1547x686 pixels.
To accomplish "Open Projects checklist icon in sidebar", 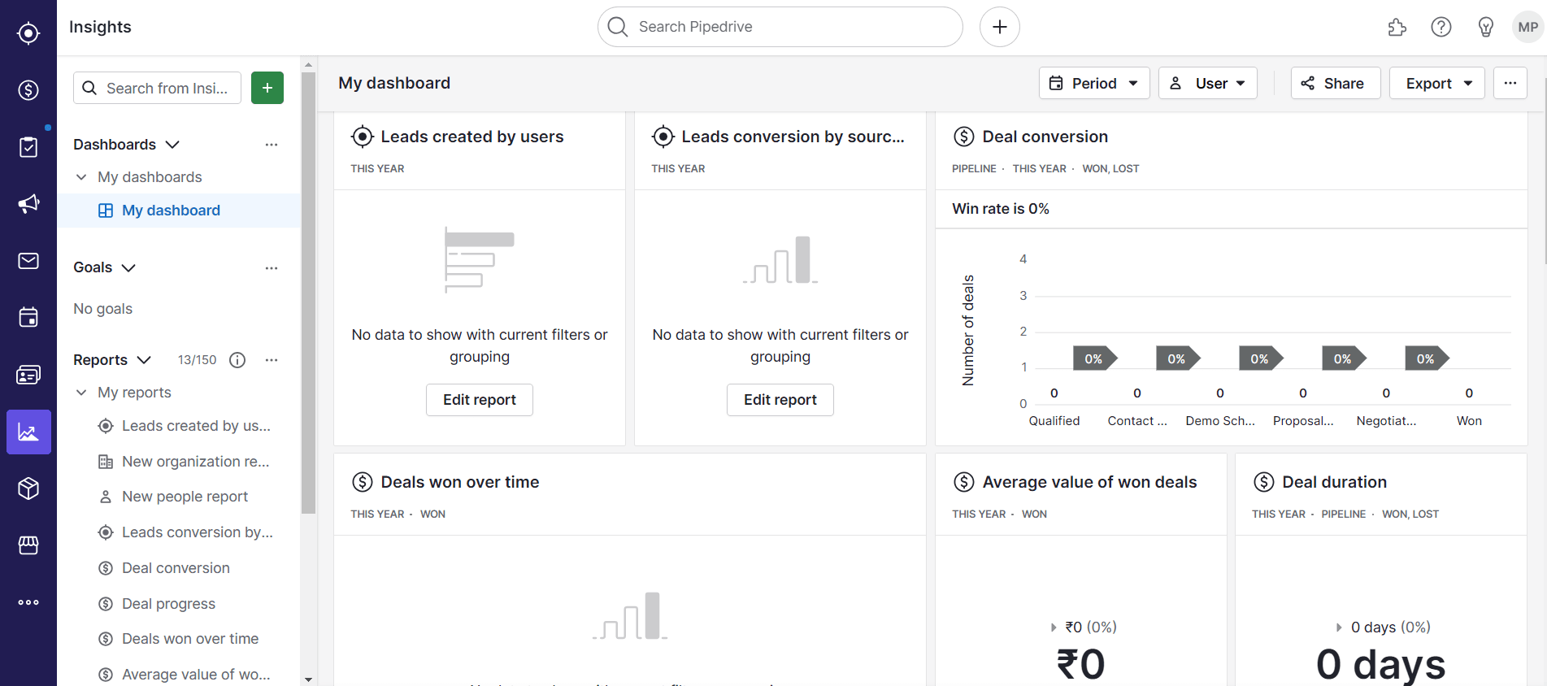I will pos(28,147).
